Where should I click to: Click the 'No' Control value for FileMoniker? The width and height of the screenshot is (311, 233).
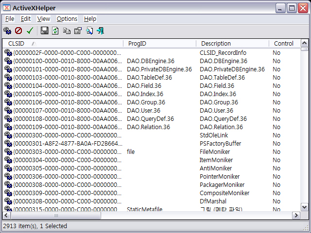click(x=276, y=152)
